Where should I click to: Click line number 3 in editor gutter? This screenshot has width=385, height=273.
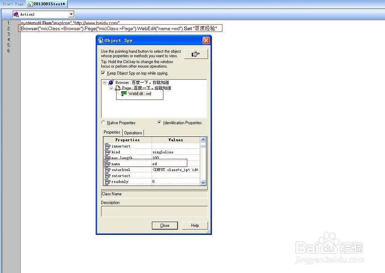(x=9, y=34)
